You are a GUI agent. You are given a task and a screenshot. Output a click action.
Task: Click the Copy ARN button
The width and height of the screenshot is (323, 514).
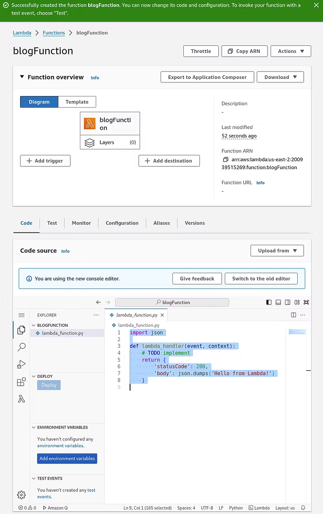(x=244, y=51)
